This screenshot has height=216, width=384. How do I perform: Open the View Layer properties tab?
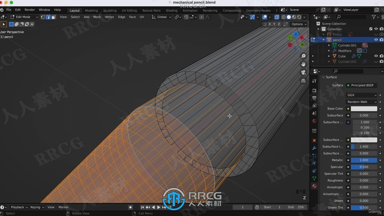coord(314,106)
